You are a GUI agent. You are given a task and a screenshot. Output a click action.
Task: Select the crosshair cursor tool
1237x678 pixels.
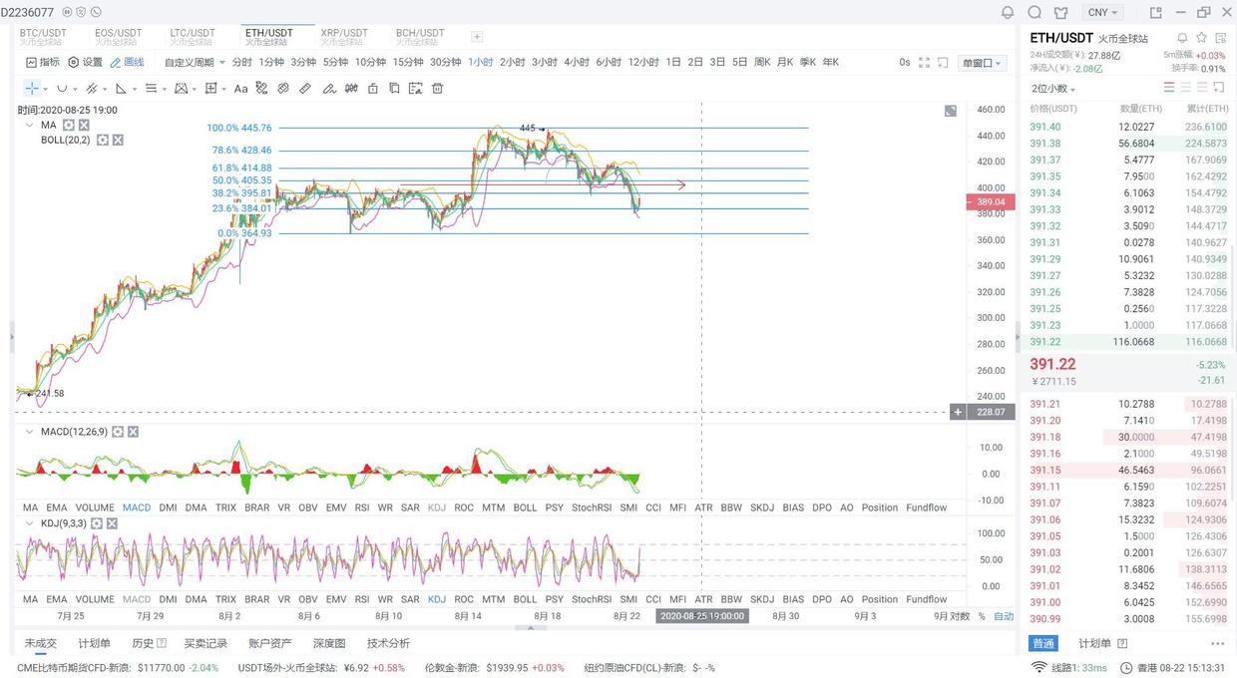32,89
